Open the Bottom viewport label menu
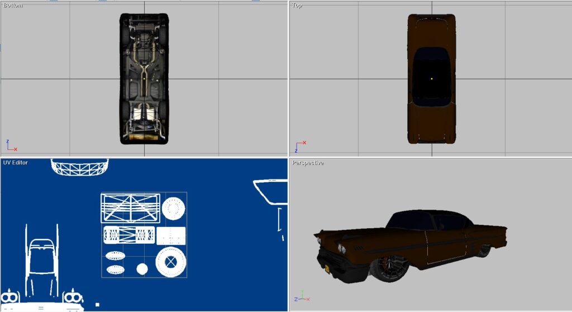The image size is (572, 312). point(13,5)
